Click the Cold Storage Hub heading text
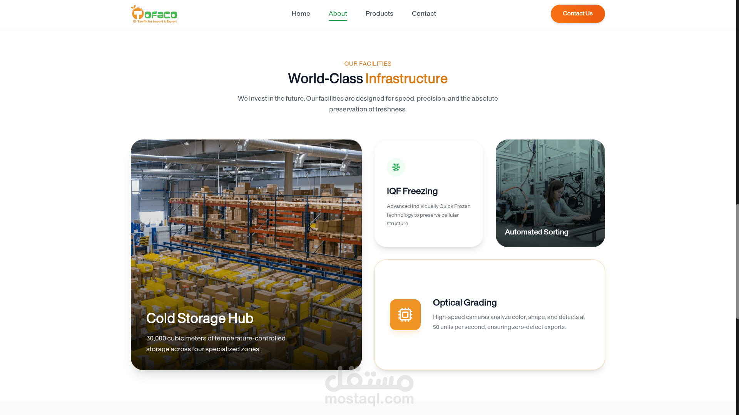 200,318
